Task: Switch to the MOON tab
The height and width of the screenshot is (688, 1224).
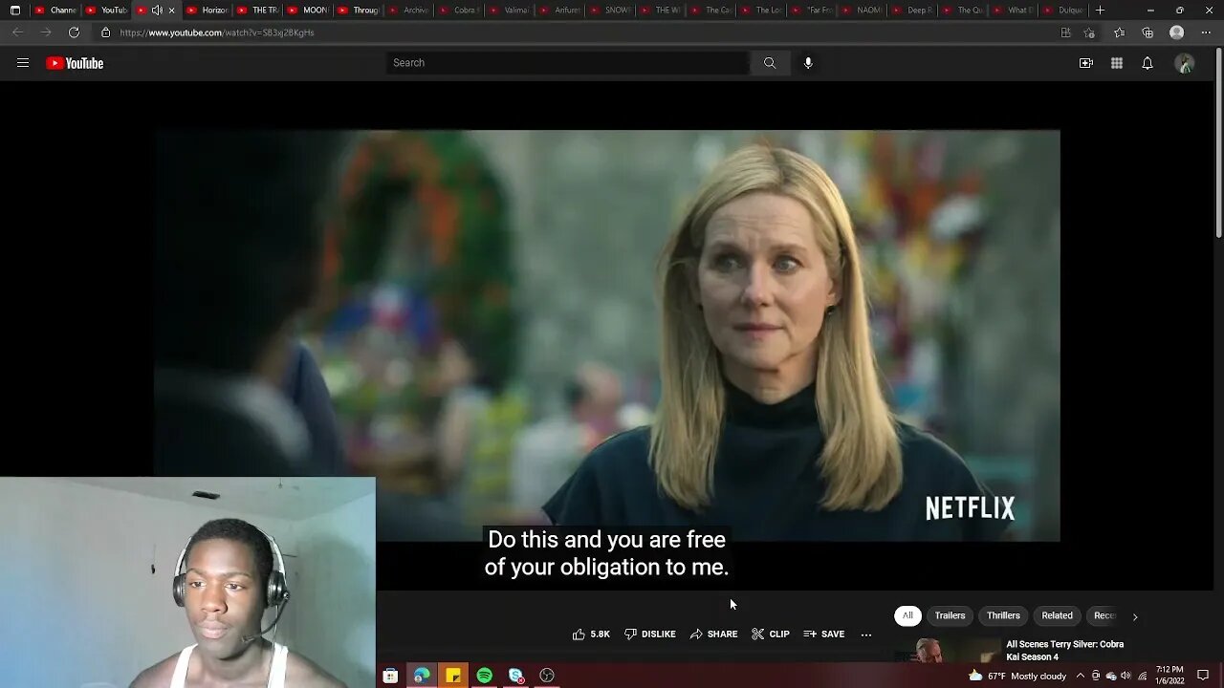Action: click(x=308, y=11)
